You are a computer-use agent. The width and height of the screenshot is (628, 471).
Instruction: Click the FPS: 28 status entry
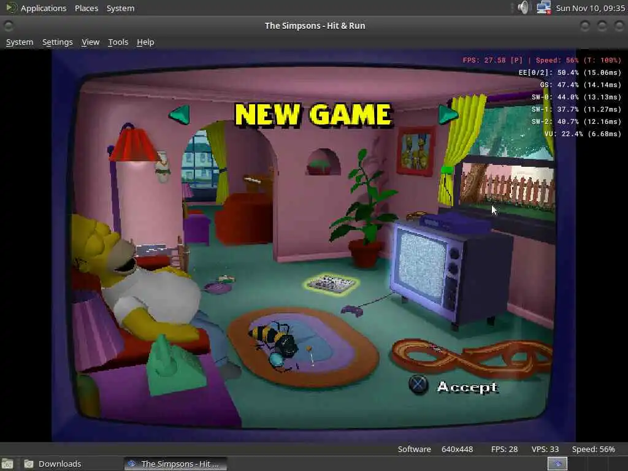point(504,450)
